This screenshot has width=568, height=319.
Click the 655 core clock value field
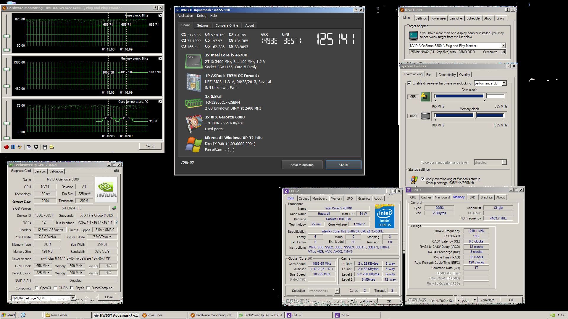tap(413, 97)
